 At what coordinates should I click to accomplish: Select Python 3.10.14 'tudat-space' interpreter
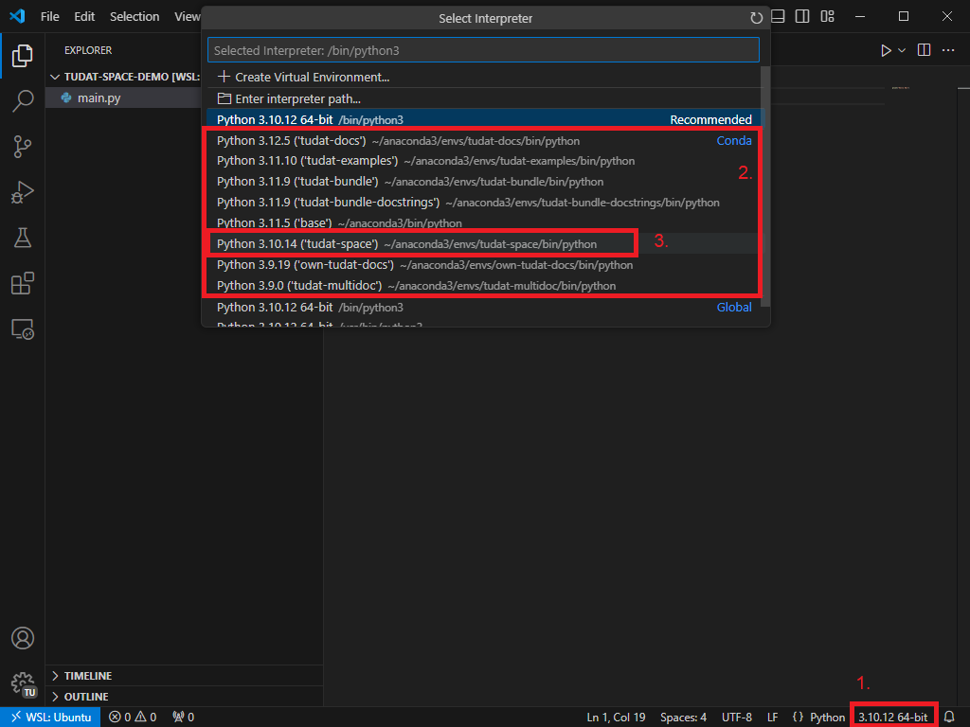pos(485,244)
